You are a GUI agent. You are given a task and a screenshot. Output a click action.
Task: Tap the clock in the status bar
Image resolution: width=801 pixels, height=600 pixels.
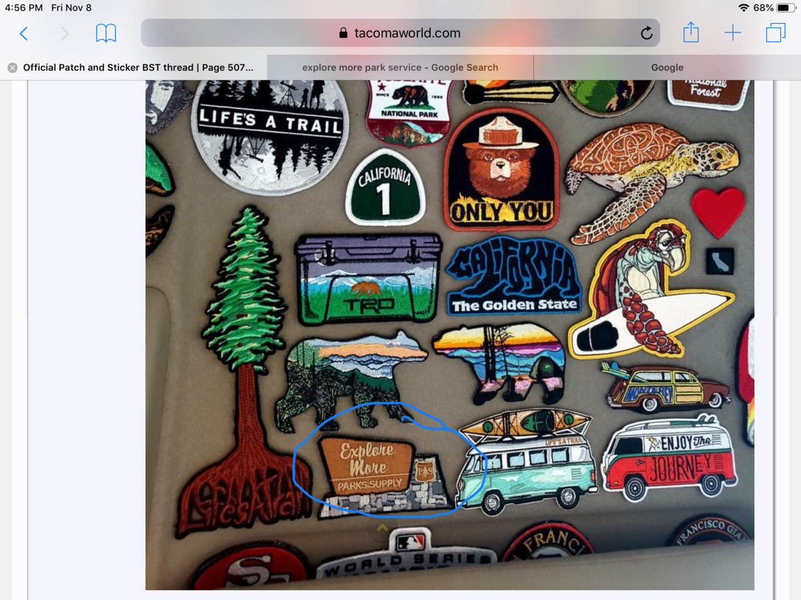24,7
